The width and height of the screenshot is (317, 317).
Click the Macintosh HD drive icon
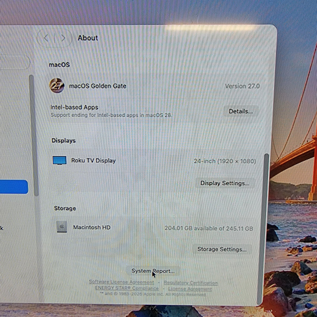[62, 227]
